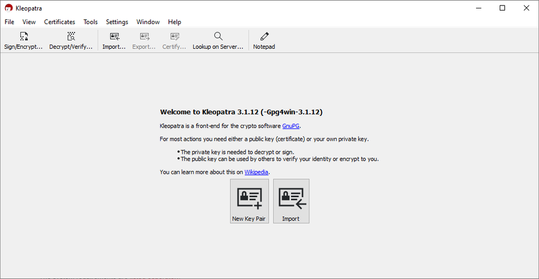This screenshot has width=539, height=279.
Task: Maximize the Kleopatra window
Action: (502, 8)
